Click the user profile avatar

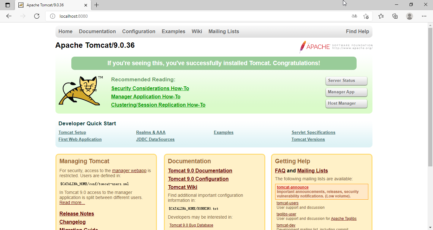[410, 16]
